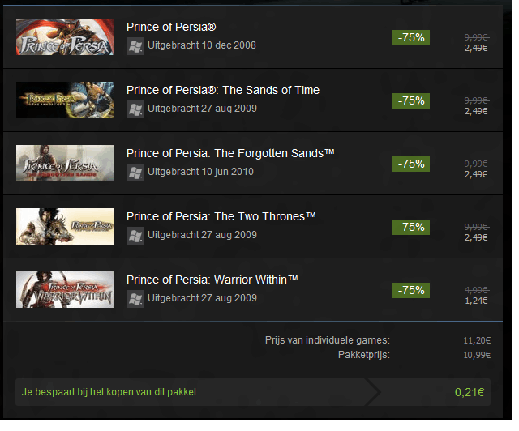Click Windows icon under The Two Thrones
Screen dimensions: 519x431
135,235
